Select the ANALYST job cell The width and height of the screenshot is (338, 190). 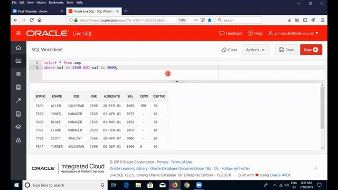coord(75,138)
